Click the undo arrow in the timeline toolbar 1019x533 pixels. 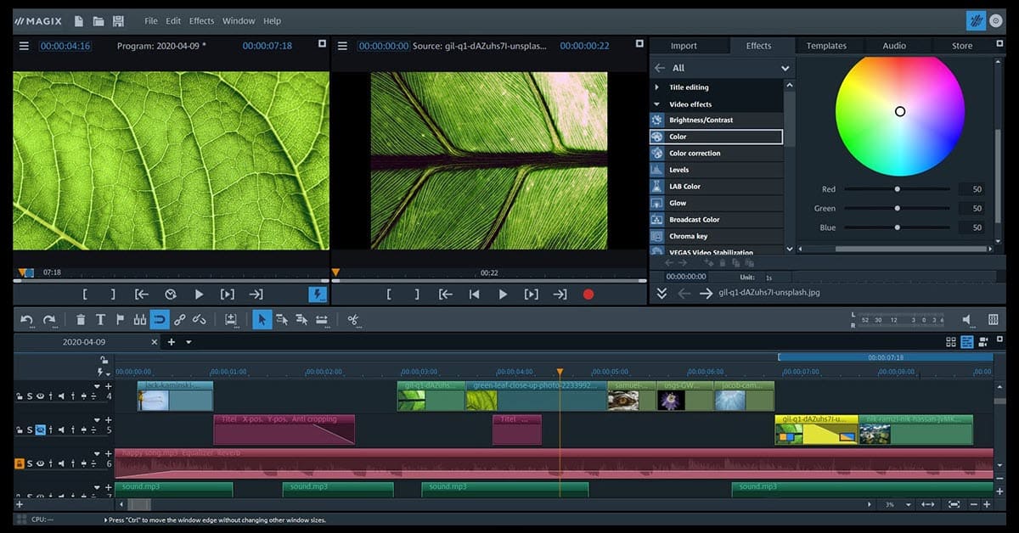26,320
